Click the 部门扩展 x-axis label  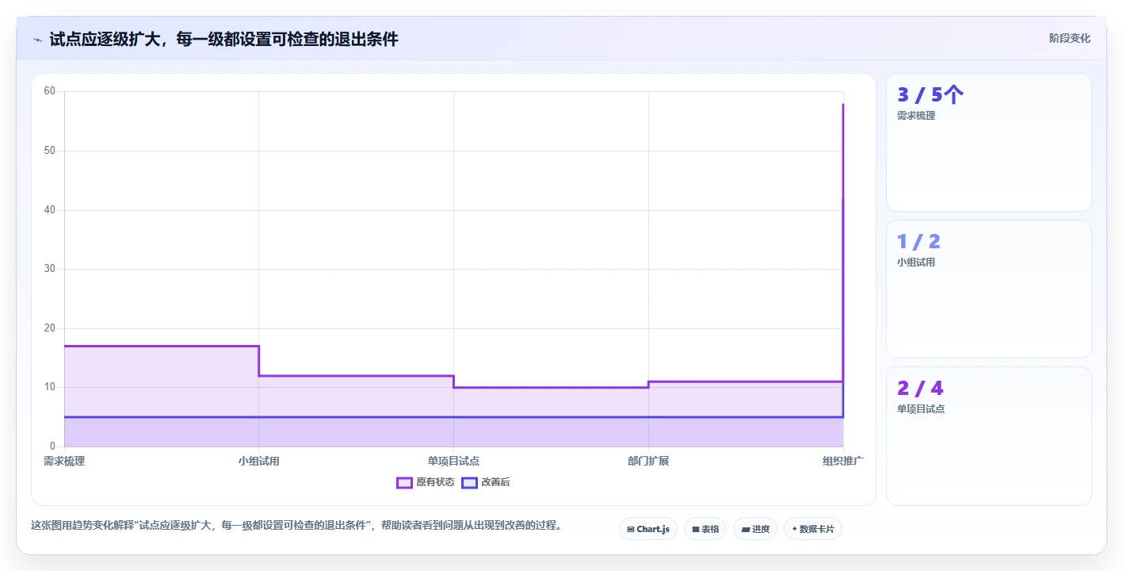pos(648,461)
